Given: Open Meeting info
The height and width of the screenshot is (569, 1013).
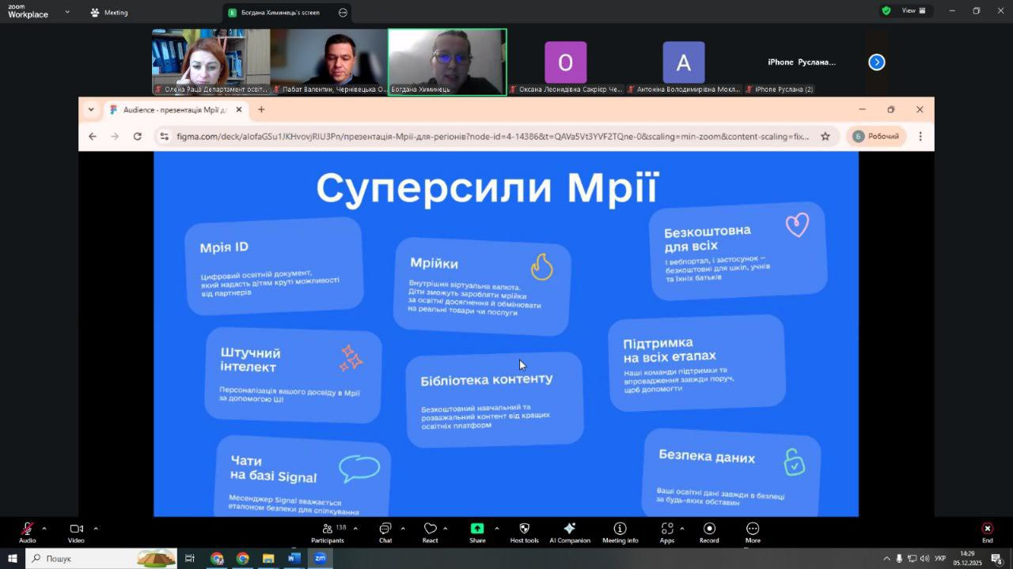Looking at the screenshot, I should (620, 533).
